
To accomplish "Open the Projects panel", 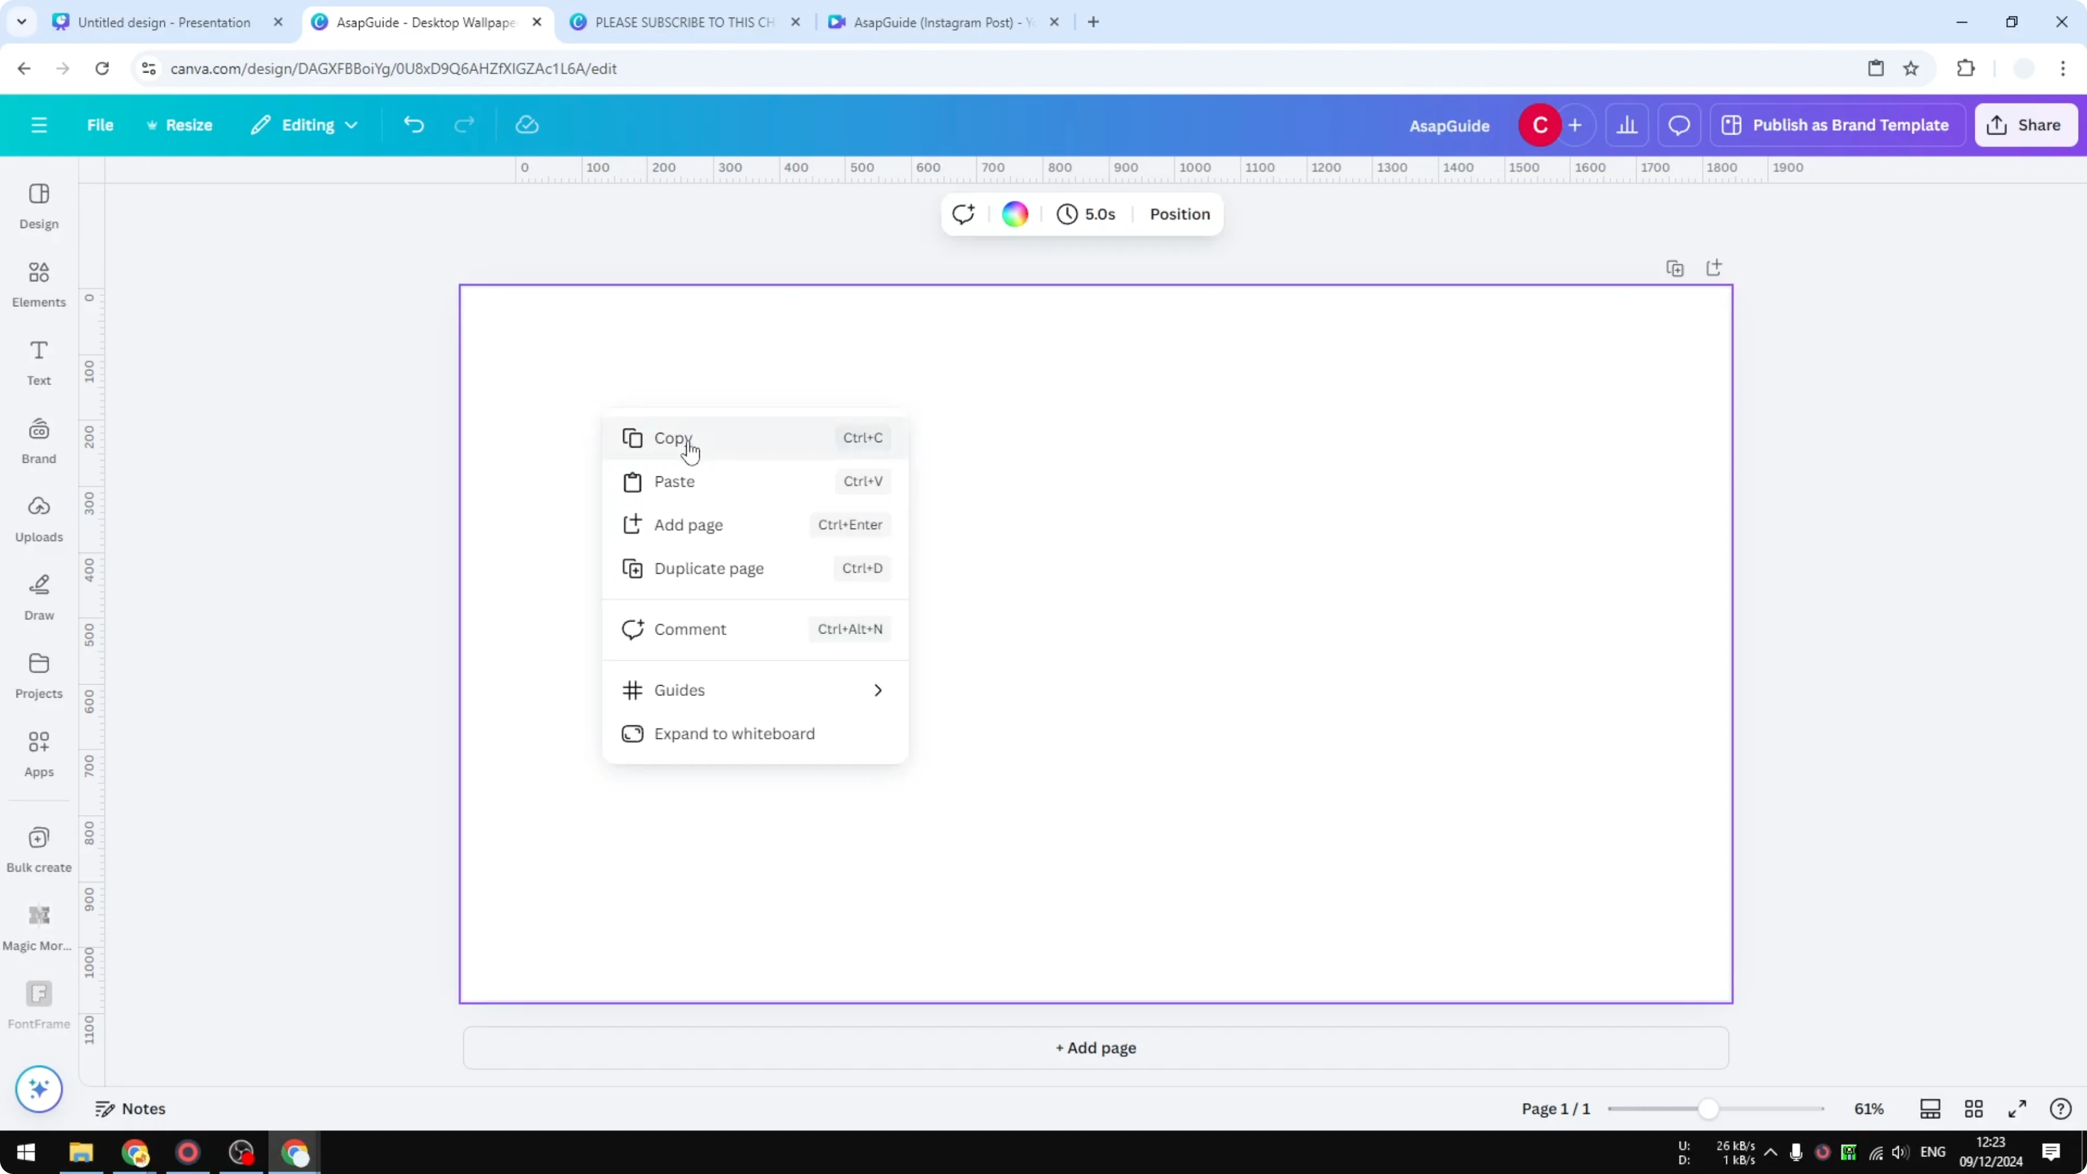I will (38, 675).
